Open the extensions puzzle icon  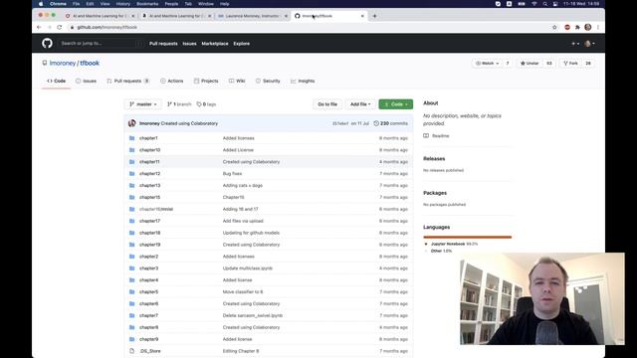[x=577, y=27]
